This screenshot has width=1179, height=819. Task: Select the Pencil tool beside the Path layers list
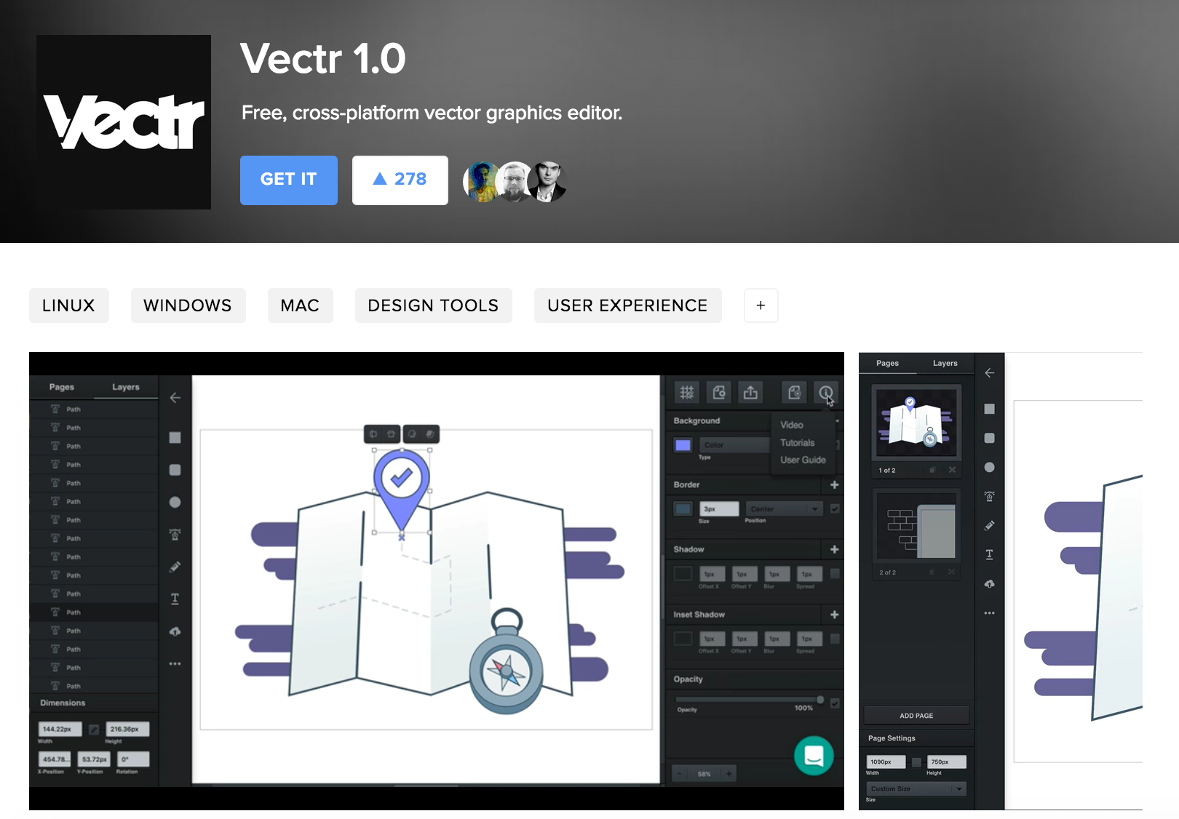(175, 567)
